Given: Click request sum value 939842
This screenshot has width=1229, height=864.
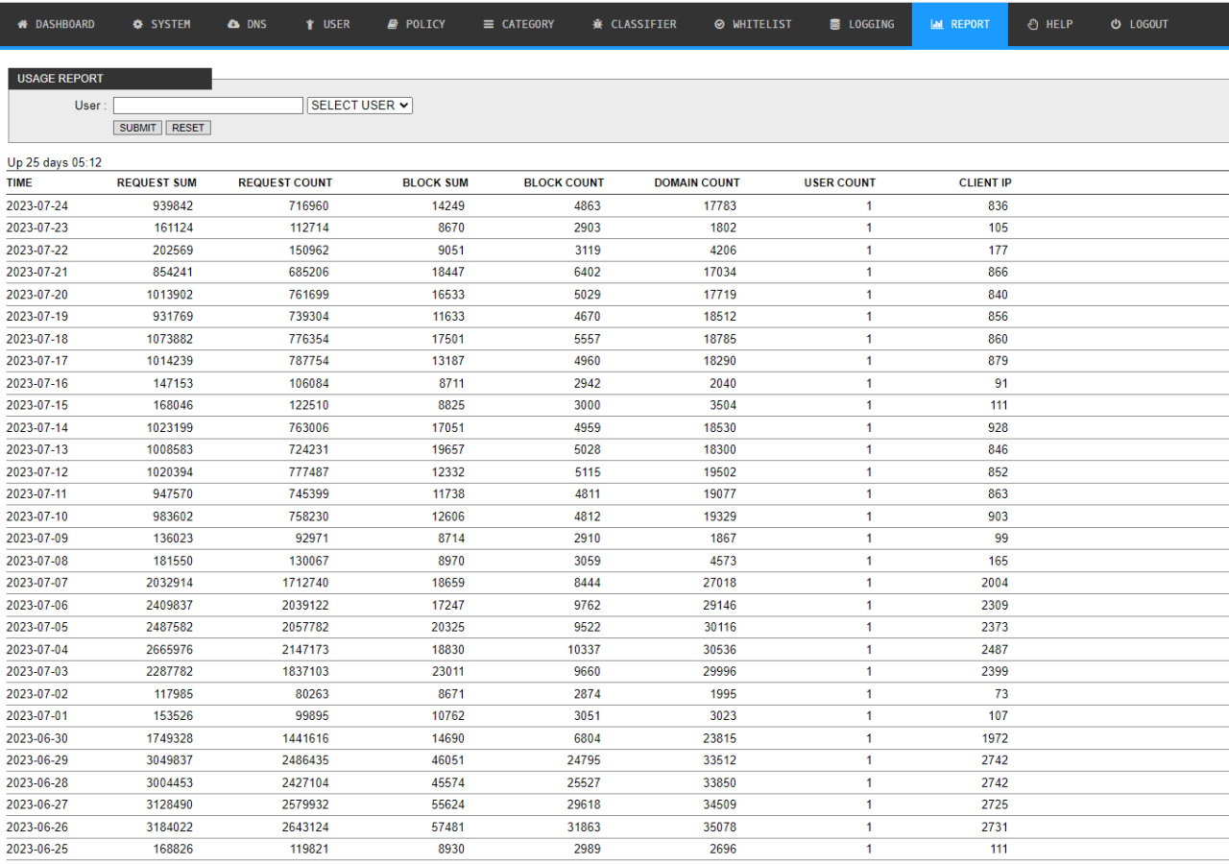Looking at the screenshot, I should coord(172,205).
